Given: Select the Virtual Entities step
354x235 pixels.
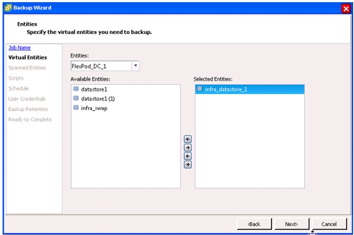Looking at the screenshot, I should tap(28, 57).
